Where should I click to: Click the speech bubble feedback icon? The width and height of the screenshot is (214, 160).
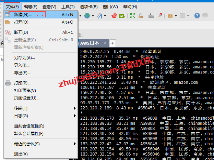(205, 16)
